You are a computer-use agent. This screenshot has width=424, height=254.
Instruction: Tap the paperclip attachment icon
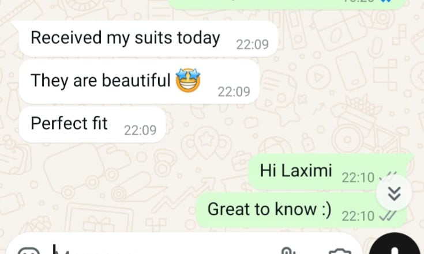(288, 251)
